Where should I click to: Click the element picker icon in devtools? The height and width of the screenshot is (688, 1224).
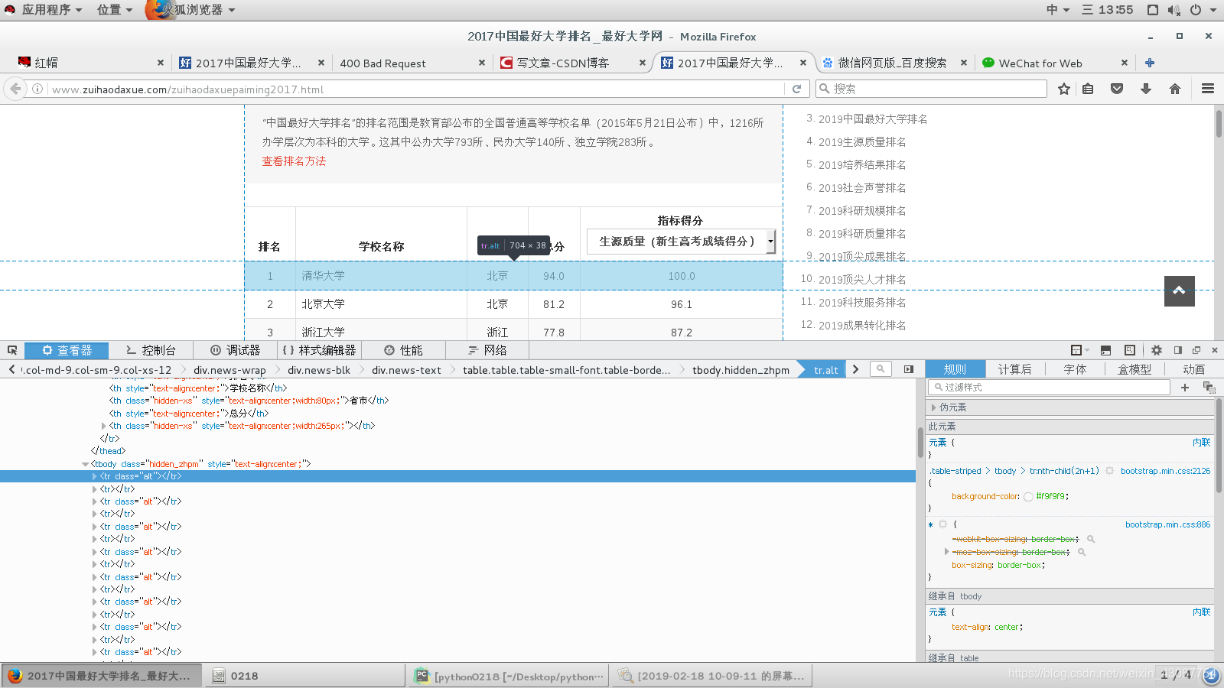[12, 350]
